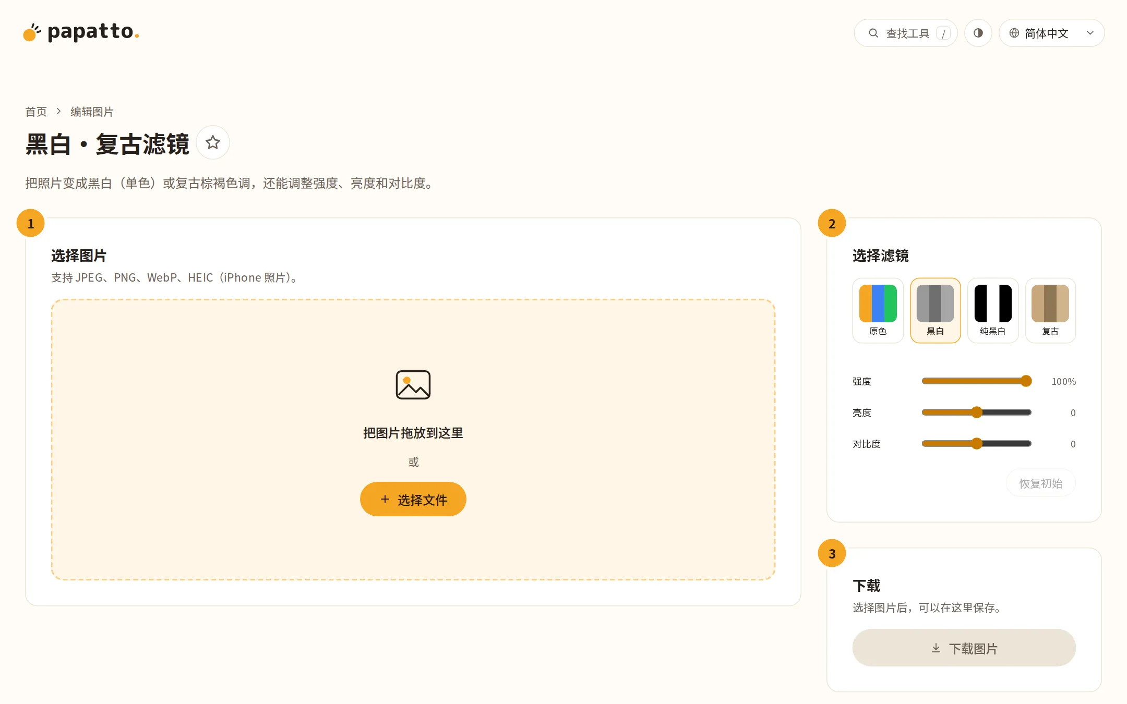
Task: Open the 简体中文 language dropdown
Action: pyautogui.click(x=1051, y=33)
